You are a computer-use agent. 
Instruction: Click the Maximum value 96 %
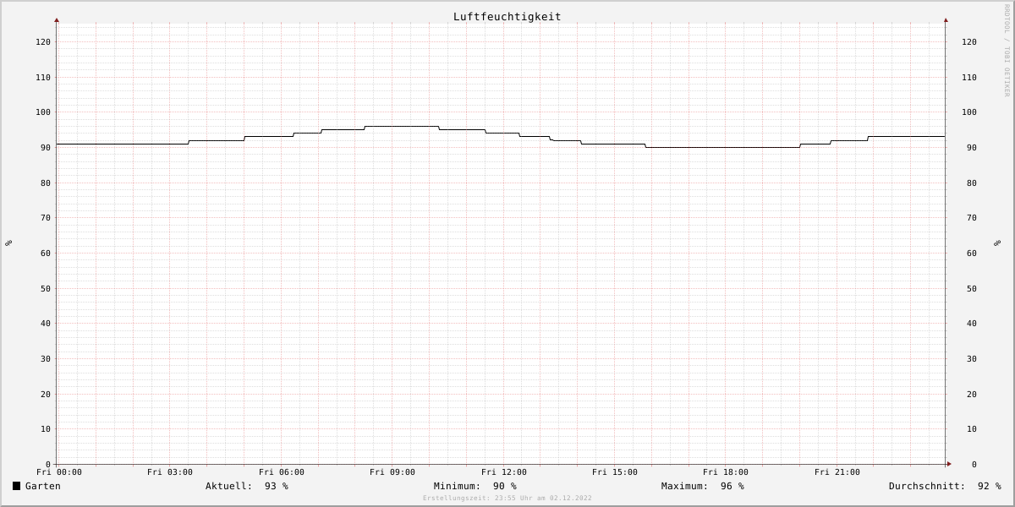(732, 486)
